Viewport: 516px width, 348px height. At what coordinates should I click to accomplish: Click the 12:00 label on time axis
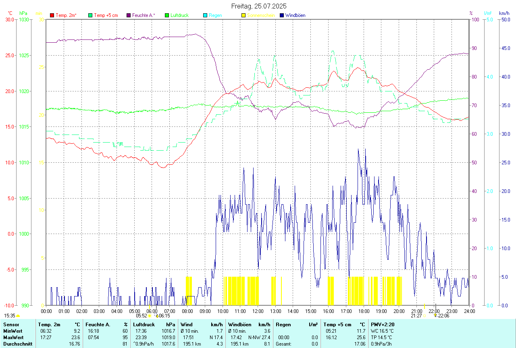click(x=258, y=311)
